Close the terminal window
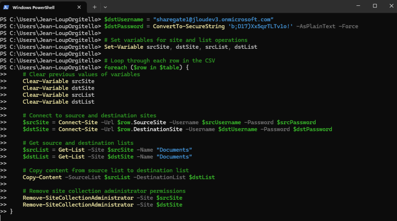 (392, 6)
